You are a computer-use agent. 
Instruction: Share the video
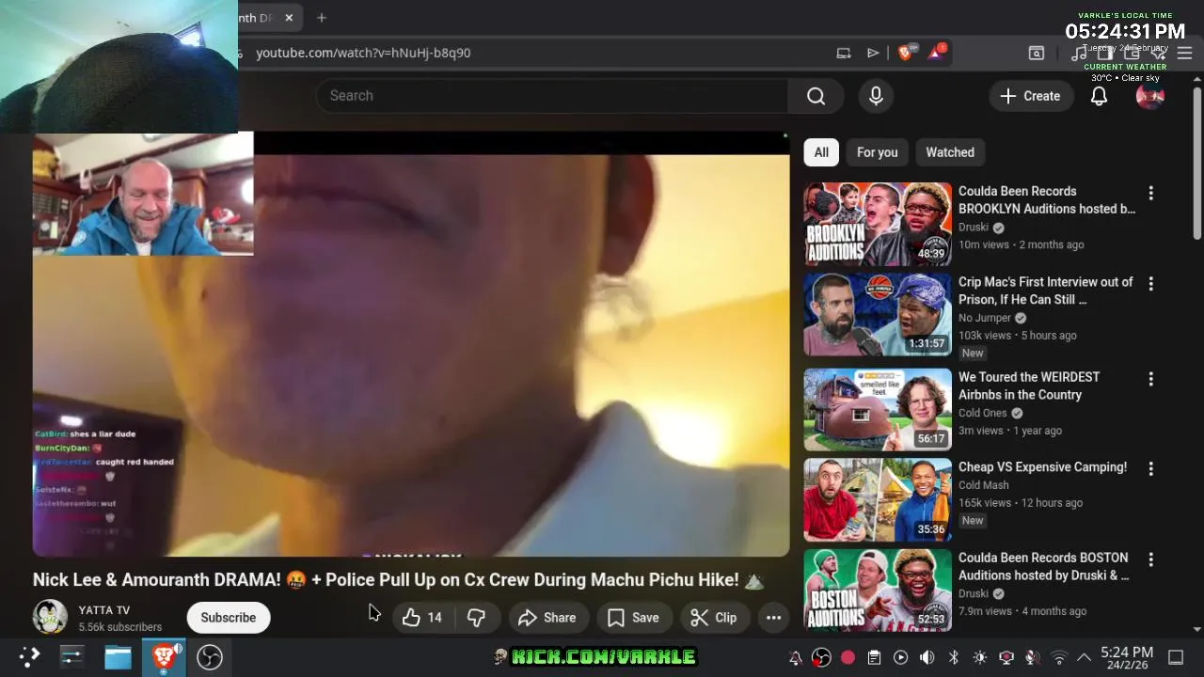click(547, 618)
